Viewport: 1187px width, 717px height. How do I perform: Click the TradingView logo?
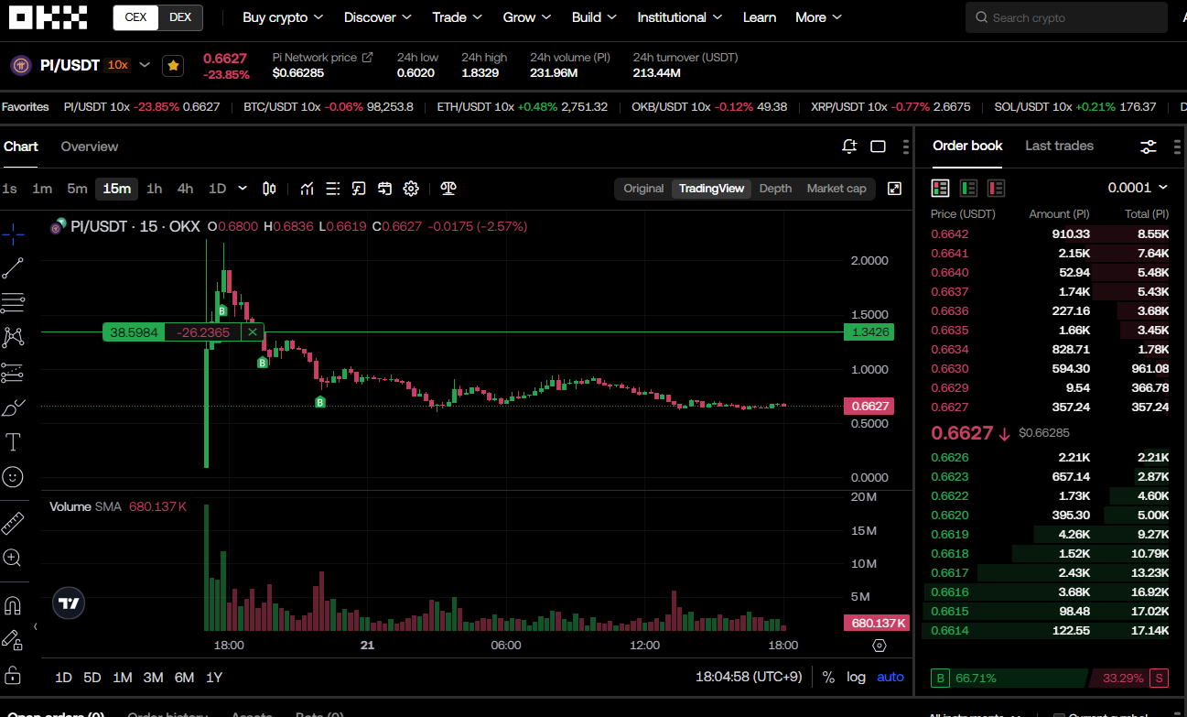(x=69, y=603)
